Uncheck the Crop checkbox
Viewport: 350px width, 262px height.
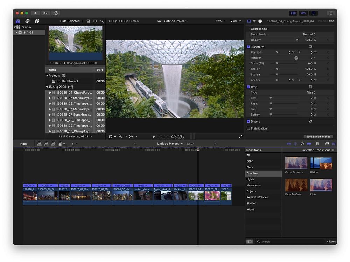[248, 87]
